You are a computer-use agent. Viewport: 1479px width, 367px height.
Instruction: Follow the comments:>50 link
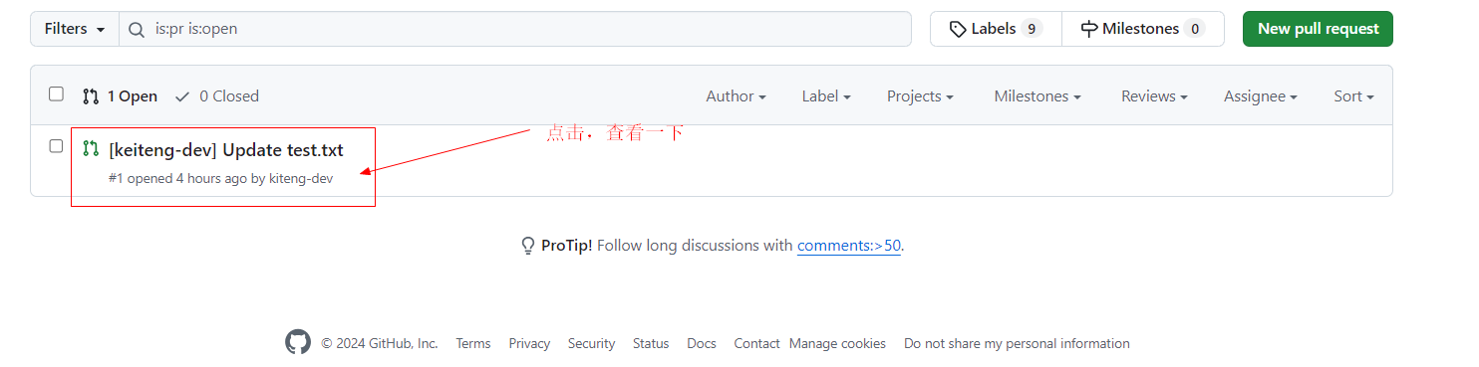(x=849, y=246)
